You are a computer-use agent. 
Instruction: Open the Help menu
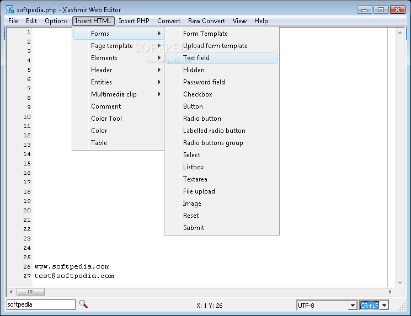(x=261, y=21)
